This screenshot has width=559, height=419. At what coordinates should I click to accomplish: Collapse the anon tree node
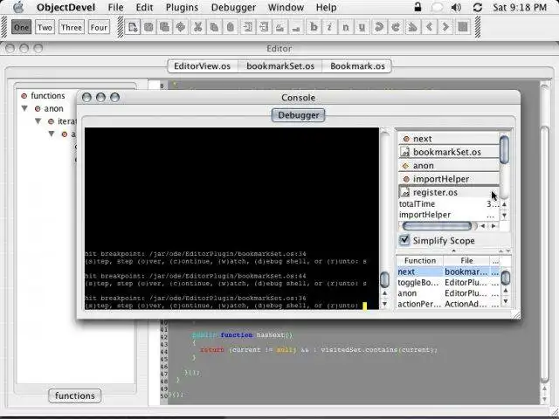[24, 108]
